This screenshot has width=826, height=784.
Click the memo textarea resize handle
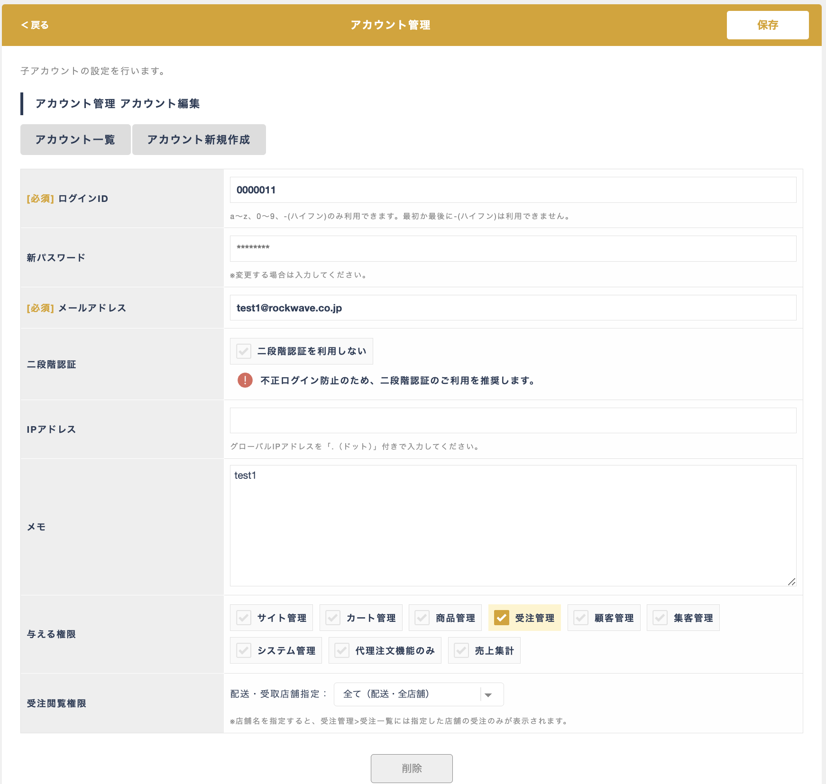[791, 582]
